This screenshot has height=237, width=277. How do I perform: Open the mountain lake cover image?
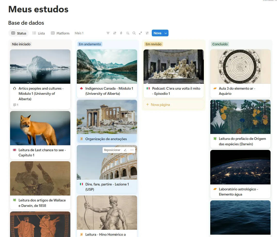click(x=107, y=66)
